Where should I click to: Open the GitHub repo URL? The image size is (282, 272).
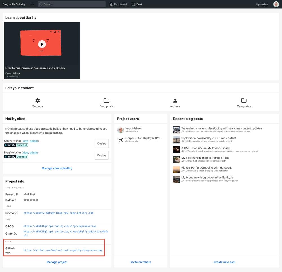63,250
